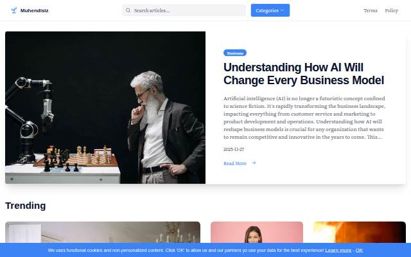
Task: Click the arrow icon beside Read More
Action: click(x=254, y=163)
